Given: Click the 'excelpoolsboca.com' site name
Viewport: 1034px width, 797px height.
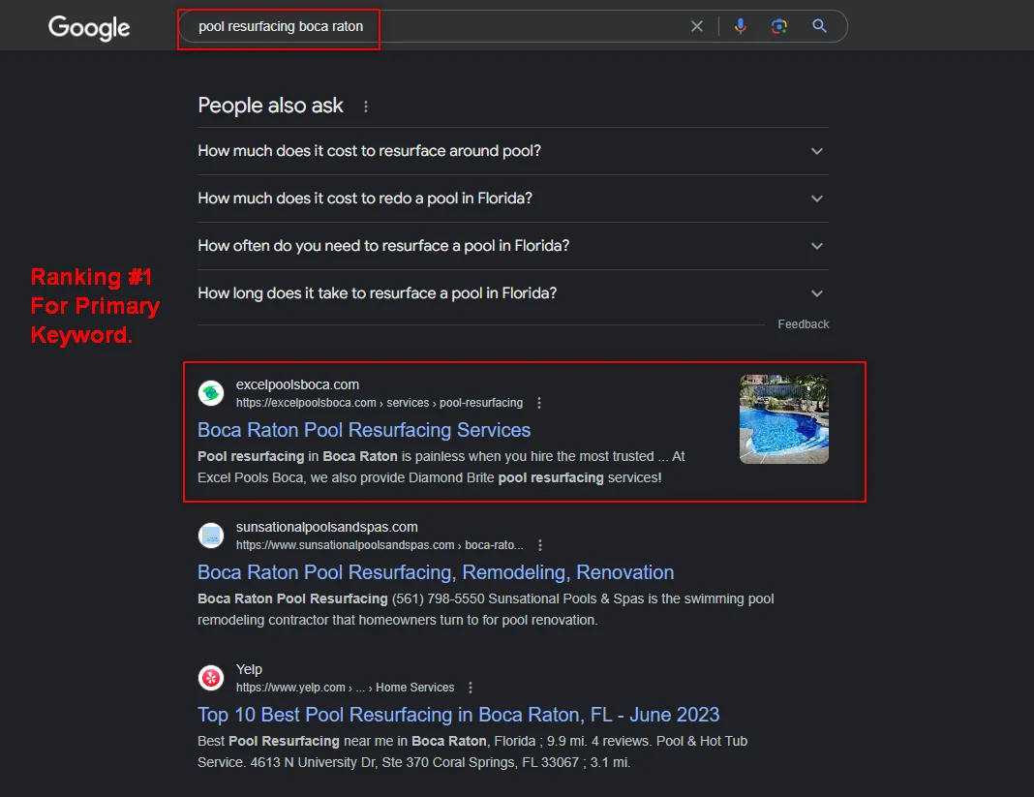Looking at the screenshot, I should click(x=297, y=384).
